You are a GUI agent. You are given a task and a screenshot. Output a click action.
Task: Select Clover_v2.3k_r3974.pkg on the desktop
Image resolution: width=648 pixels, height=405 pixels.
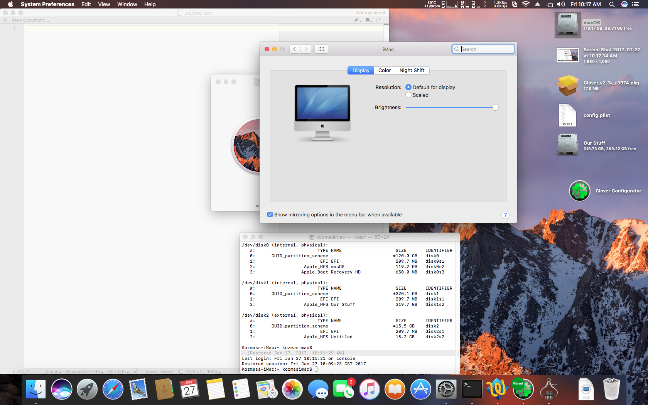[567, 85]
